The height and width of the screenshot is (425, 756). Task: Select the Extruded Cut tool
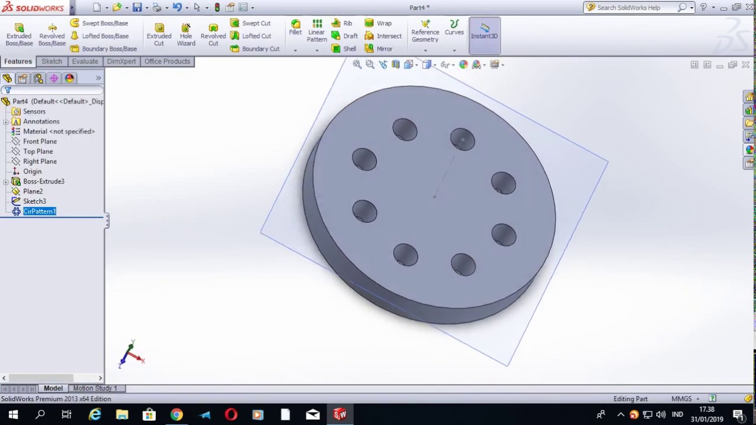159,35
